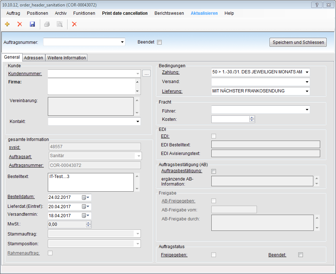Image resolution: width=336 pixels, height=274 pixels.
Task: Open the Positionen menu
Action: [x=37, y=13]
